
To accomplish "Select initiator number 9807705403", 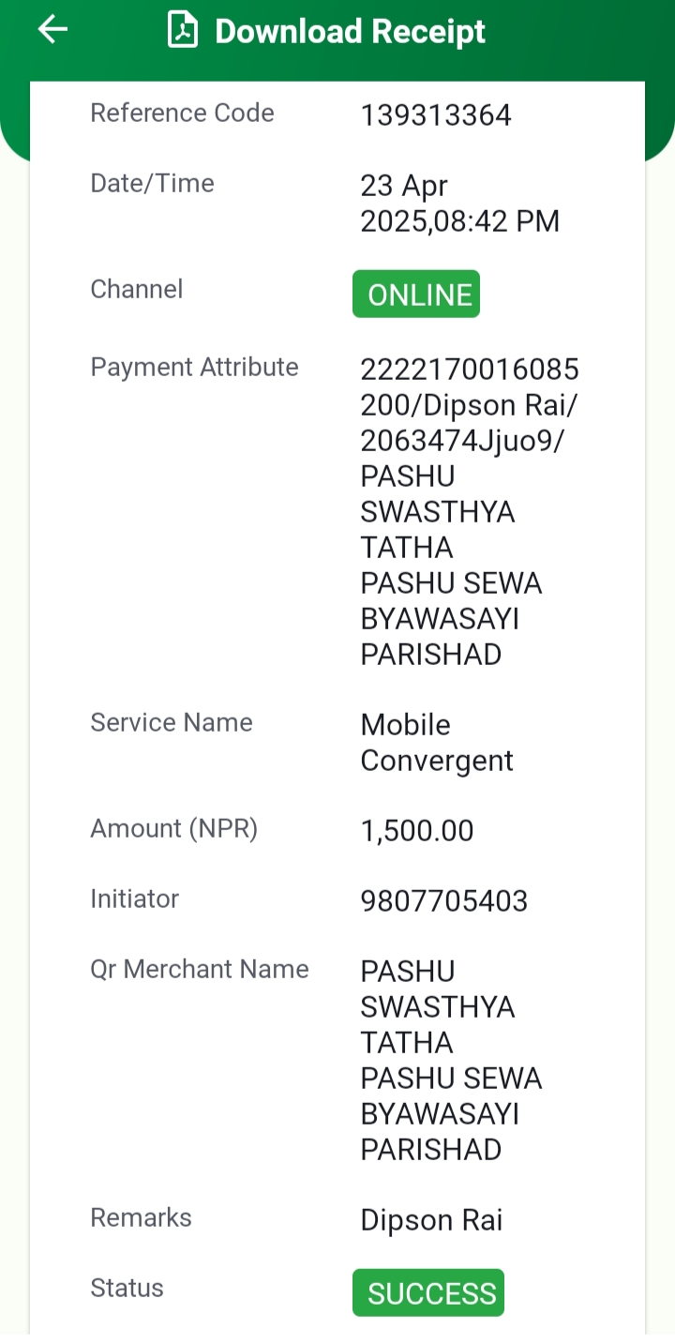I will click(x=444, y=901).
